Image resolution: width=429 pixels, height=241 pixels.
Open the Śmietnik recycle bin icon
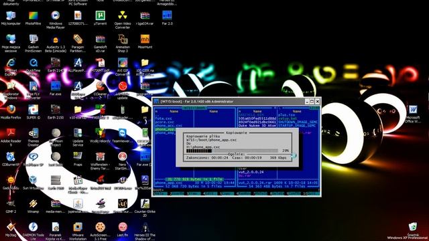(x=413, y=229)
